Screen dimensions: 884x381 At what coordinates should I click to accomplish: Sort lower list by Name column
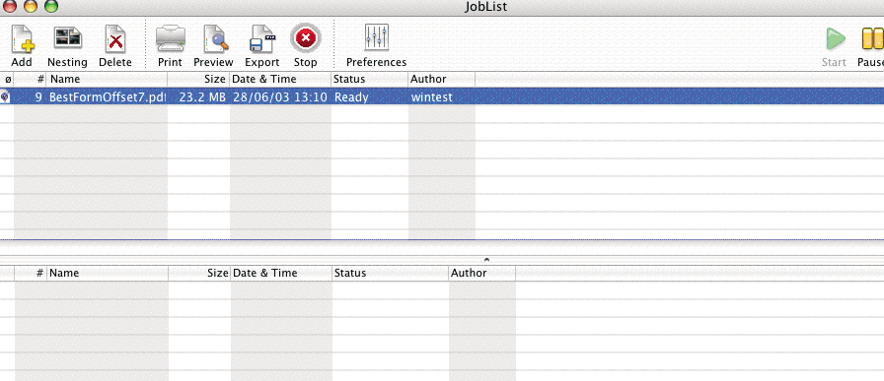pyautogui.click(x=108, y=273)
